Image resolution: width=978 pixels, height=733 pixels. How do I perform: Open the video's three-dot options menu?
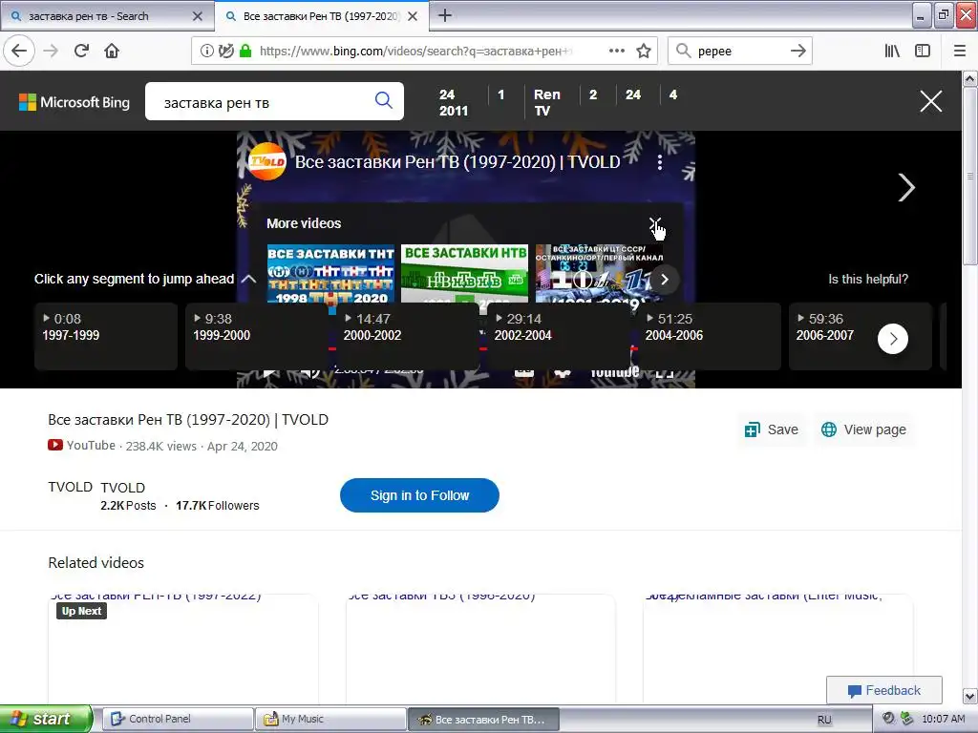coord(660,162)
